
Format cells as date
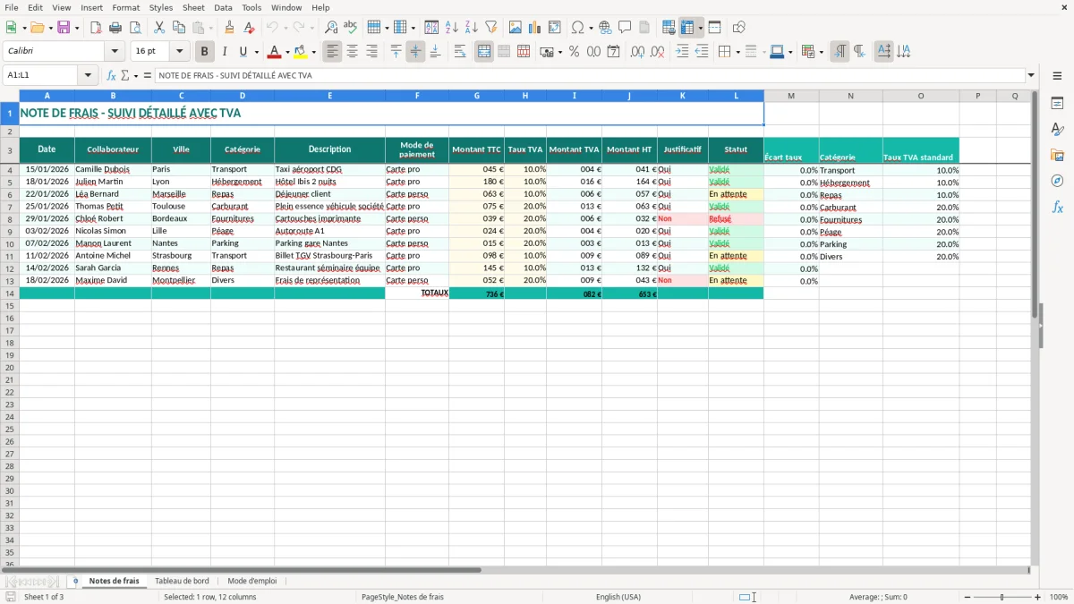click(613, 52)
